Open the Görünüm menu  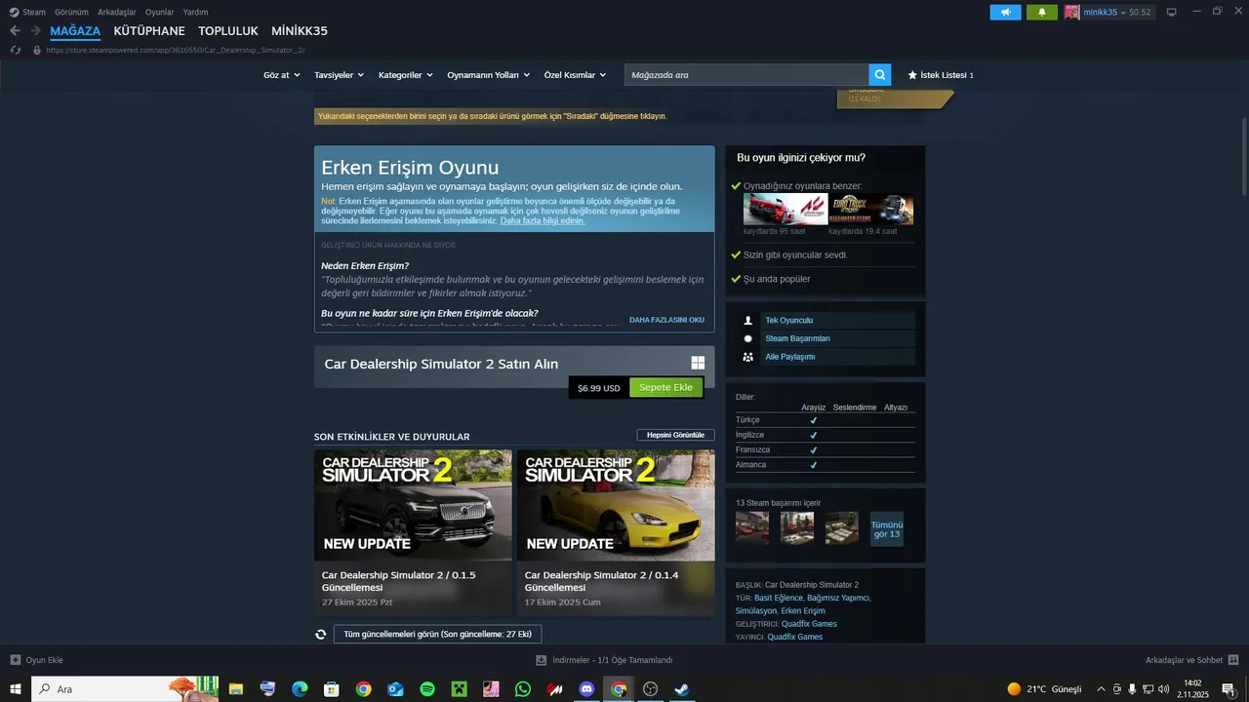click(x=71, y=12)
